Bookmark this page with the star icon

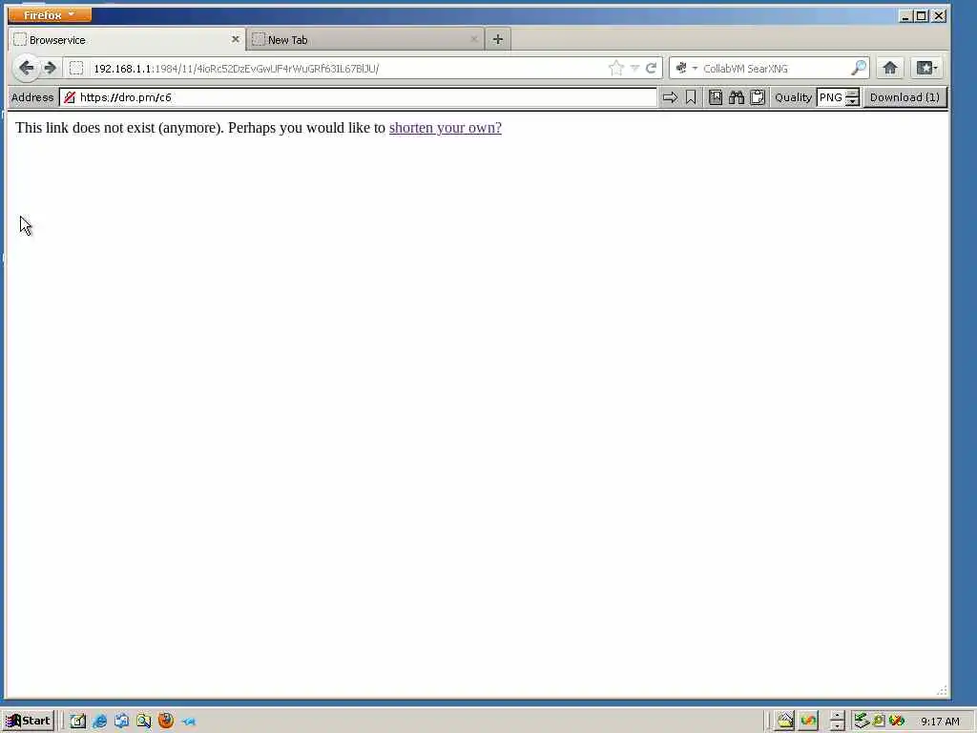(615, 68)
